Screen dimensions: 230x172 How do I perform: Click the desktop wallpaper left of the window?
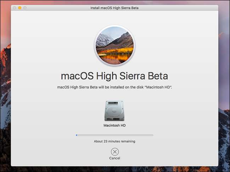click(5, 88)
